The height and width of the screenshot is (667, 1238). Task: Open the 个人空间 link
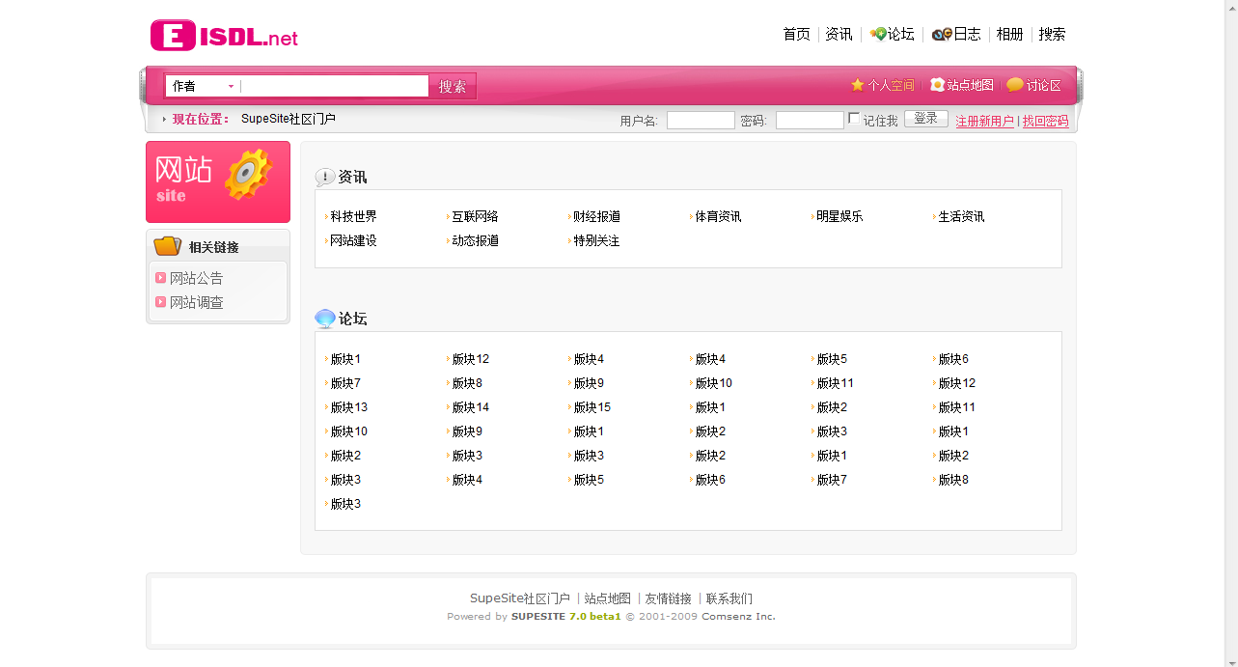[891, 85]
